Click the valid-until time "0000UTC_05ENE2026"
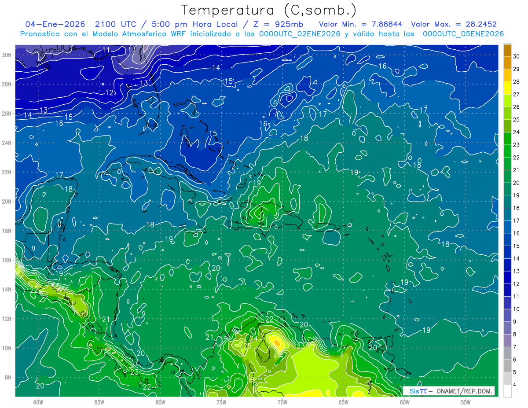 [463, 34]
